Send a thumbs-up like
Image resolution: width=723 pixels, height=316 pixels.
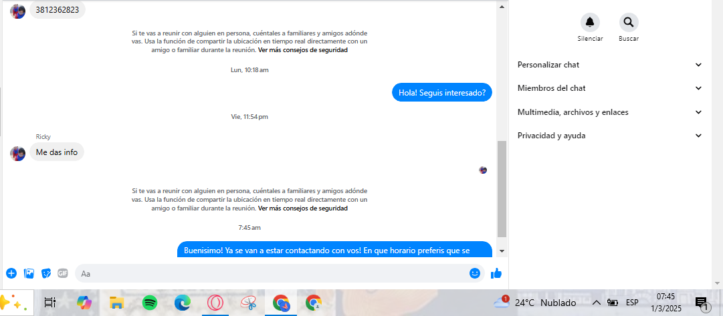pos(496,273)
